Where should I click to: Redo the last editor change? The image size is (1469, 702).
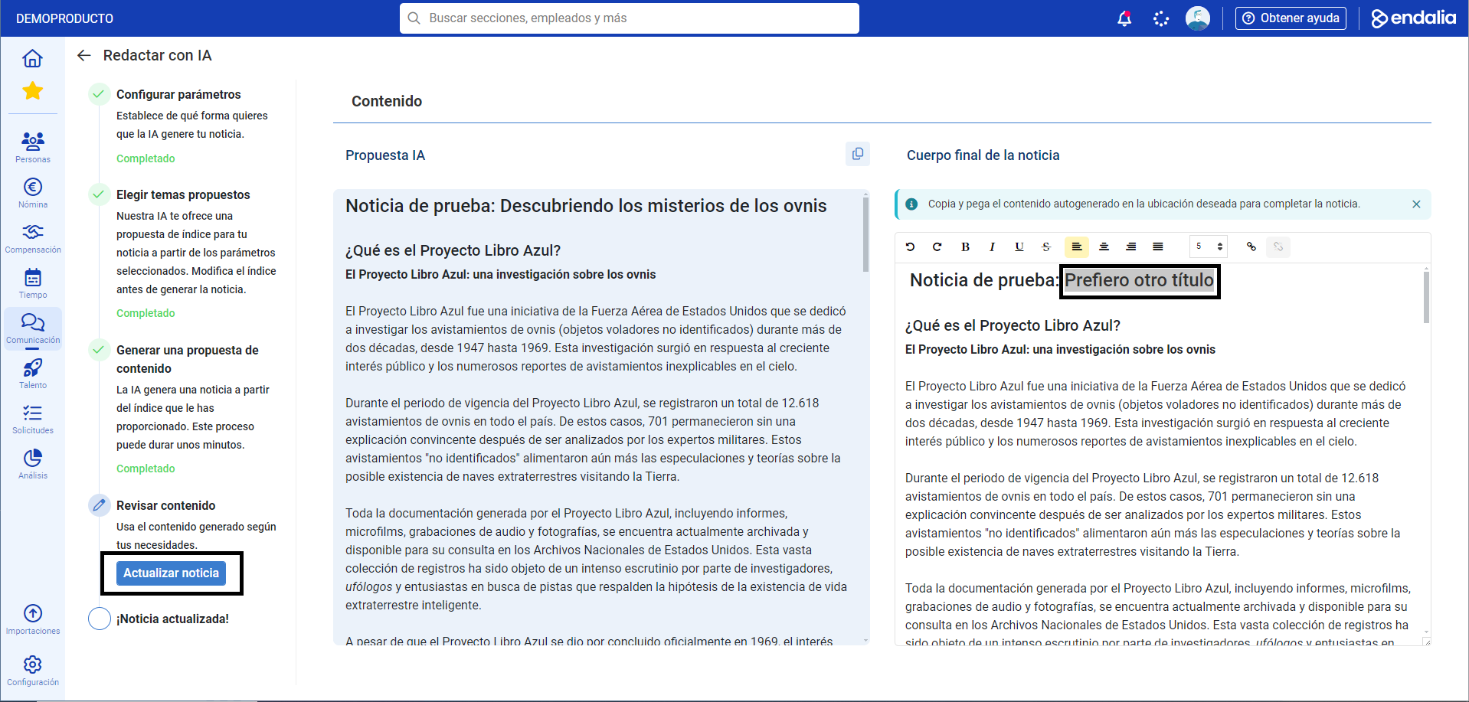[x=937, y=247]
